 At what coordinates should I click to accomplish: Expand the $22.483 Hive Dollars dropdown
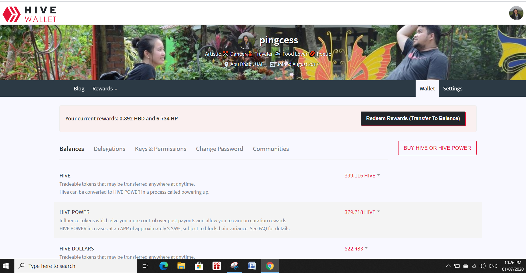[x=356, y=248]
